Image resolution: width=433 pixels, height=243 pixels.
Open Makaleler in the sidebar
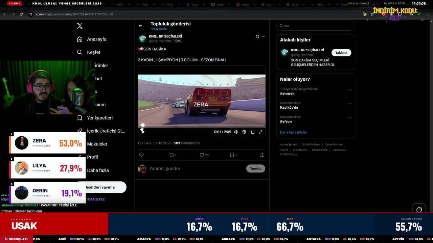97,144
